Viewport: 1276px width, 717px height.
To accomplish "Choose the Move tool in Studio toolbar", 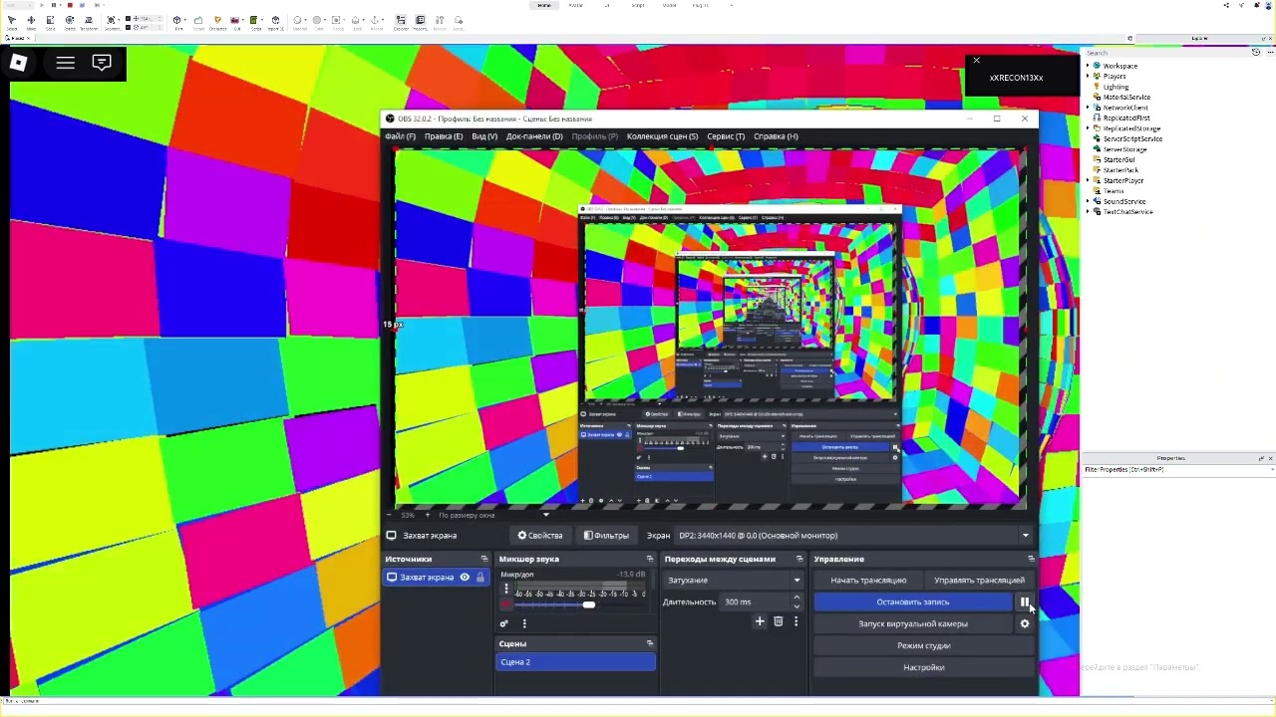I will pyautogui.click(x=31, y=21).
